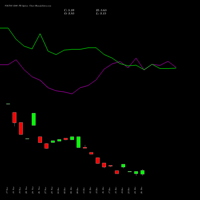Click the lowest point of the purple line
The image size is (200, 200).
(72, 94)
